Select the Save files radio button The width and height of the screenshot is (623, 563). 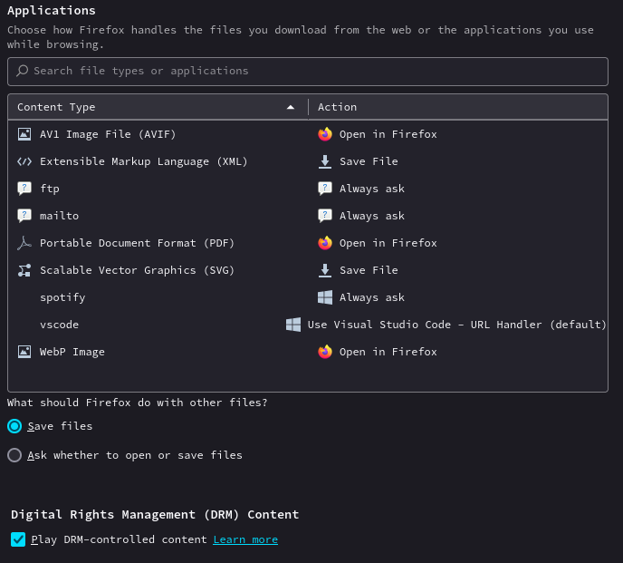pyautogui.click(x=14, y=426)
